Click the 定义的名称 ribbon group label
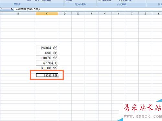 (80, 5)
